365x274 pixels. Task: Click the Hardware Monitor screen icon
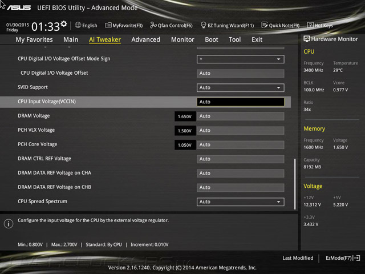click(x=307, y=39)
